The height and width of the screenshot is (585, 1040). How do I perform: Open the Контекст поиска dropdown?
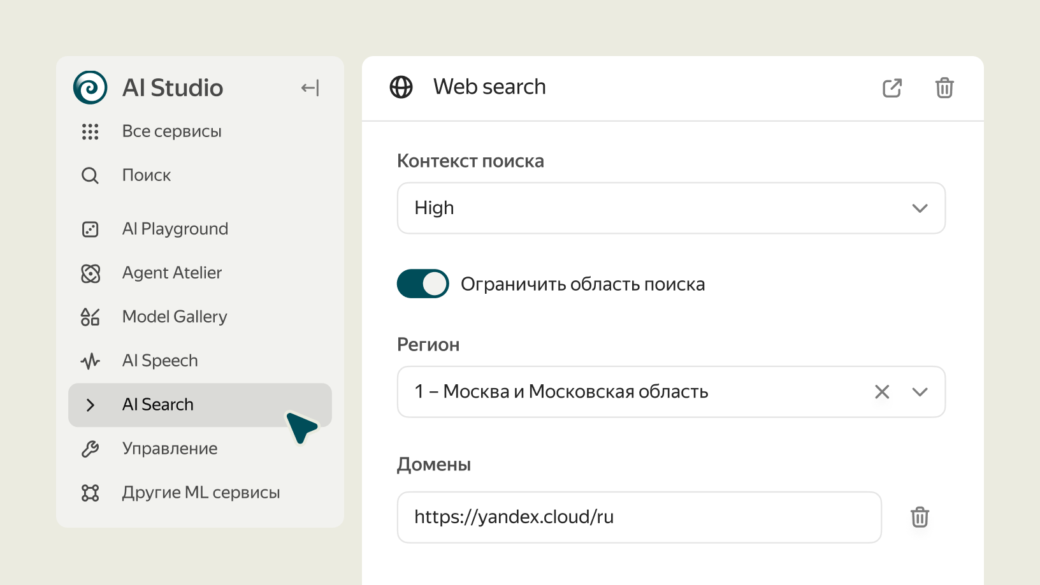tap(670, 208)
